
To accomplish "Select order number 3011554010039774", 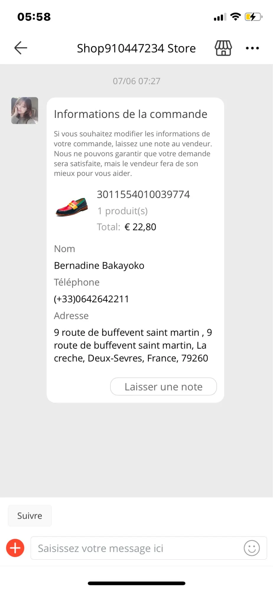I will click(x=143, y=194).
